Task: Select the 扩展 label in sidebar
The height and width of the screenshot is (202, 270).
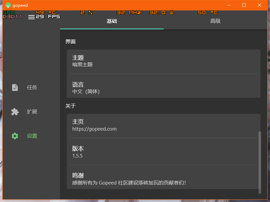Action: click(x=32, y=112)
